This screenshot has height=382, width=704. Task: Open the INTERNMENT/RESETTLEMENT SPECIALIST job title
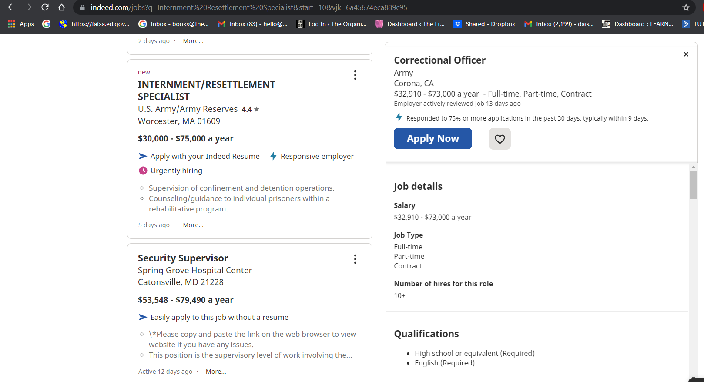click(207, 90)
